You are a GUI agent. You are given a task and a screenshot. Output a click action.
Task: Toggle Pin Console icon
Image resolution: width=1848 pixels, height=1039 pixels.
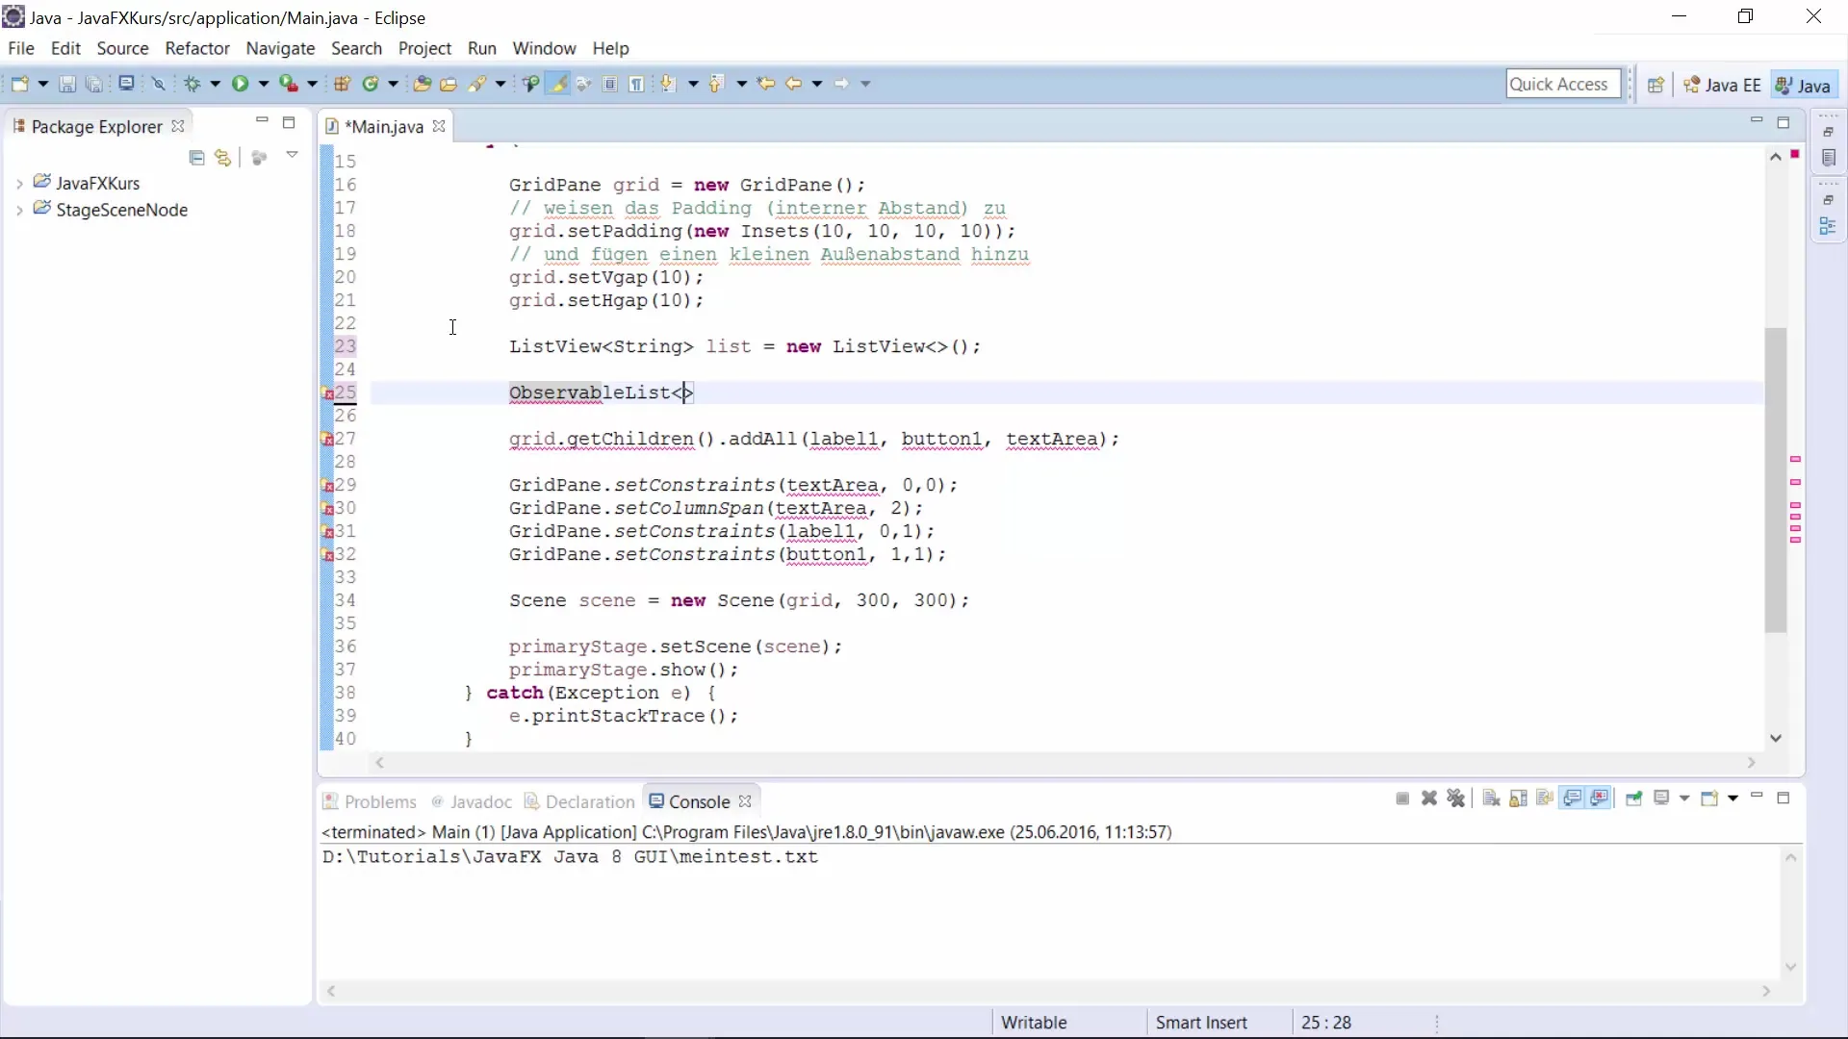tap(1633, 798)
